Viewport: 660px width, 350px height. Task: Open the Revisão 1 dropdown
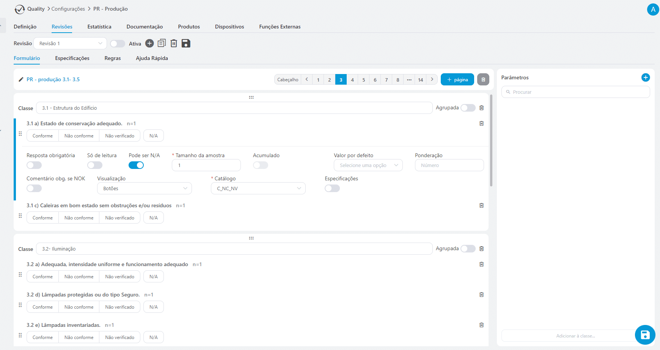tap(70, 43)
